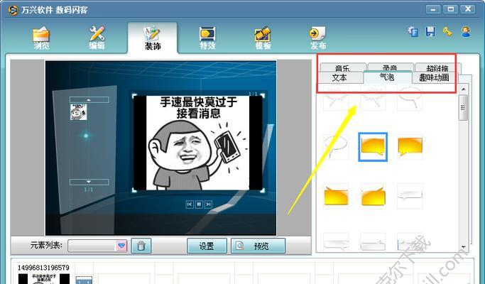Pick white oval outline bubble beside selected orange one

click(x=336, y=147)
